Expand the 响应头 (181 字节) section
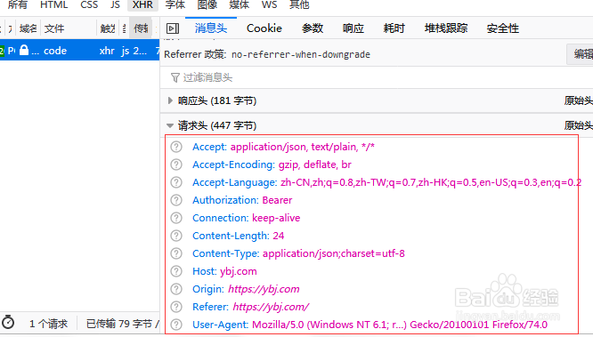The height and width of the screenshot is (337, 593). click(170, 100)
